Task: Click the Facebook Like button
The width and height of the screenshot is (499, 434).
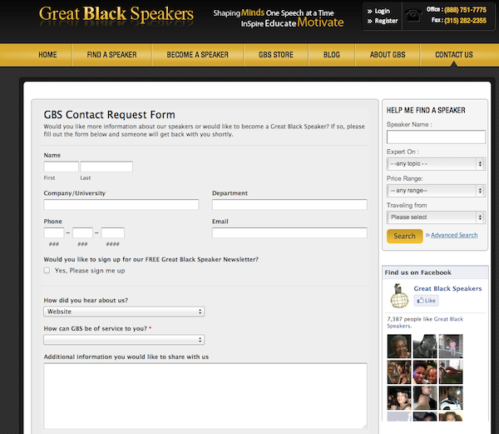Action: click(426, 301)
